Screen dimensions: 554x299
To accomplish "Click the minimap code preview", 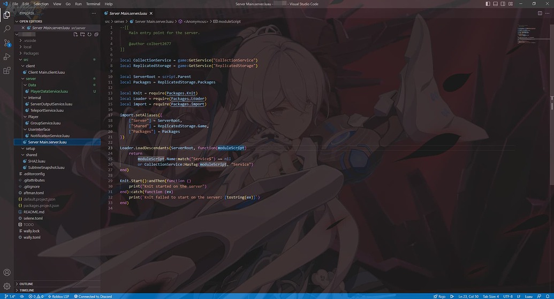I will [528, 34].
